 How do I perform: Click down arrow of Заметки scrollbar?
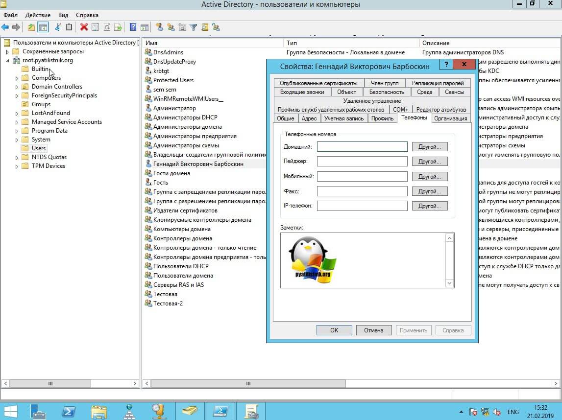pyautogui.click(x=449, y=283)
